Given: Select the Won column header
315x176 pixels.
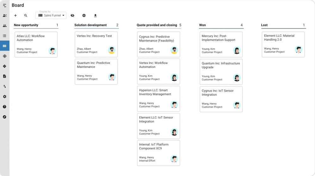Looking at the screenshot, I should (202, 25).
